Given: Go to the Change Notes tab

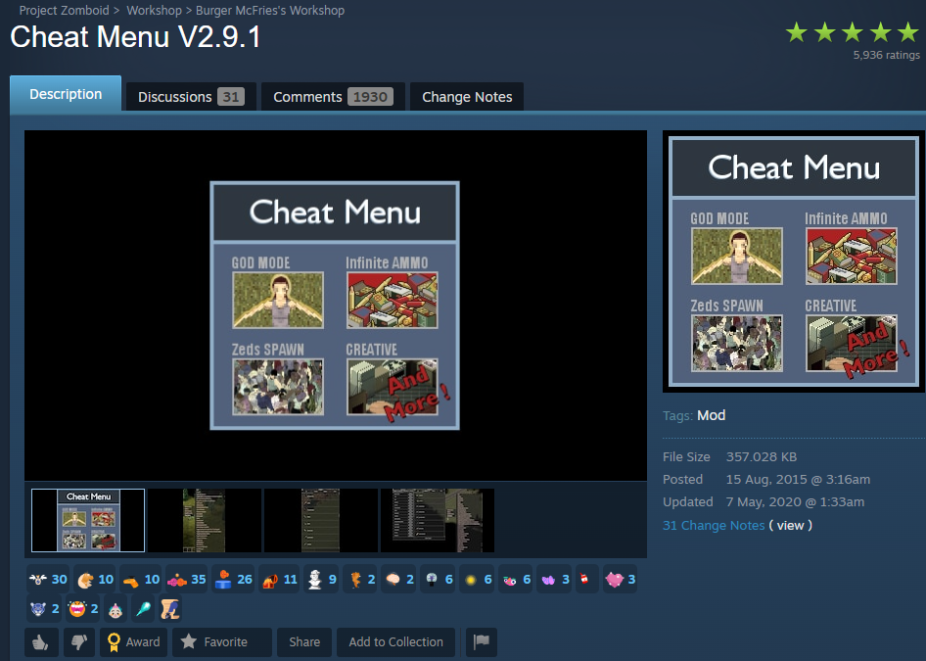Looking at the screenshot, I should pyautogui.click(x=467, y=97).
